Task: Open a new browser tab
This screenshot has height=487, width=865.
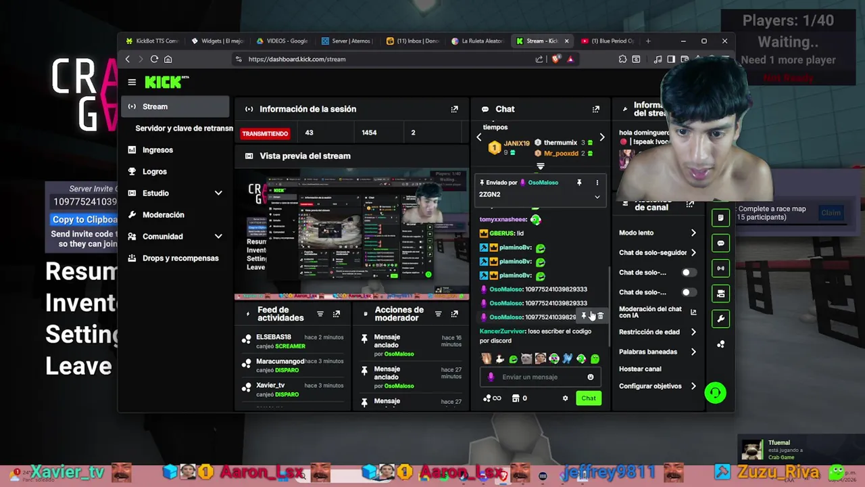Action: (x=648, y=41)
